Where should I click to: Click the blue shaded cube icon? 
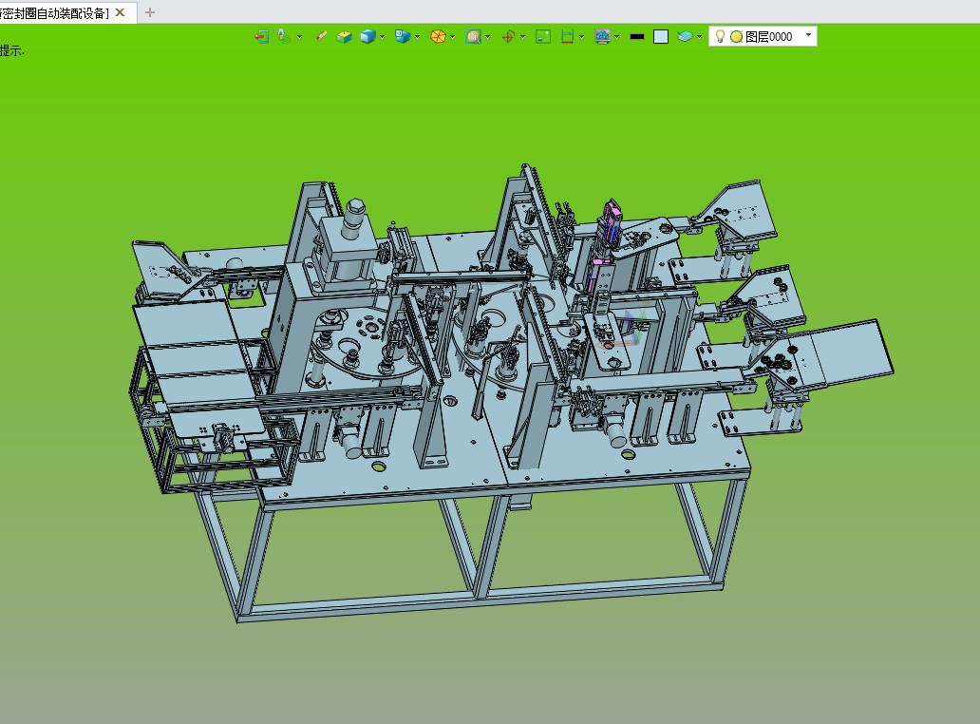click(x=367, y=37)
